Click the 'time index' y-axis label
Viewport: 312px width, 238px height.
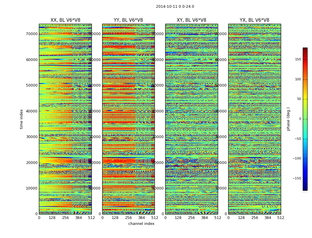(x=21, y=119)
